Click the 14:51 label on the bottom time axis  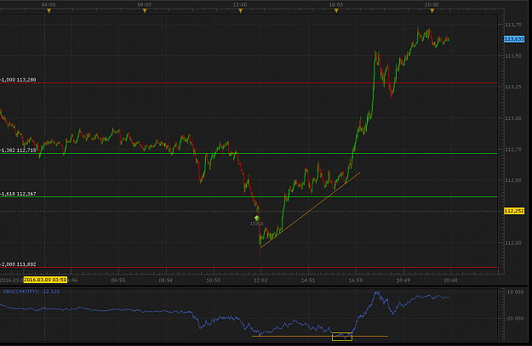point(308,281)
